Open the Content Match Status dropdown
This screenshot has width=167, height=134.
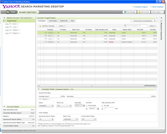click(89, 119)
